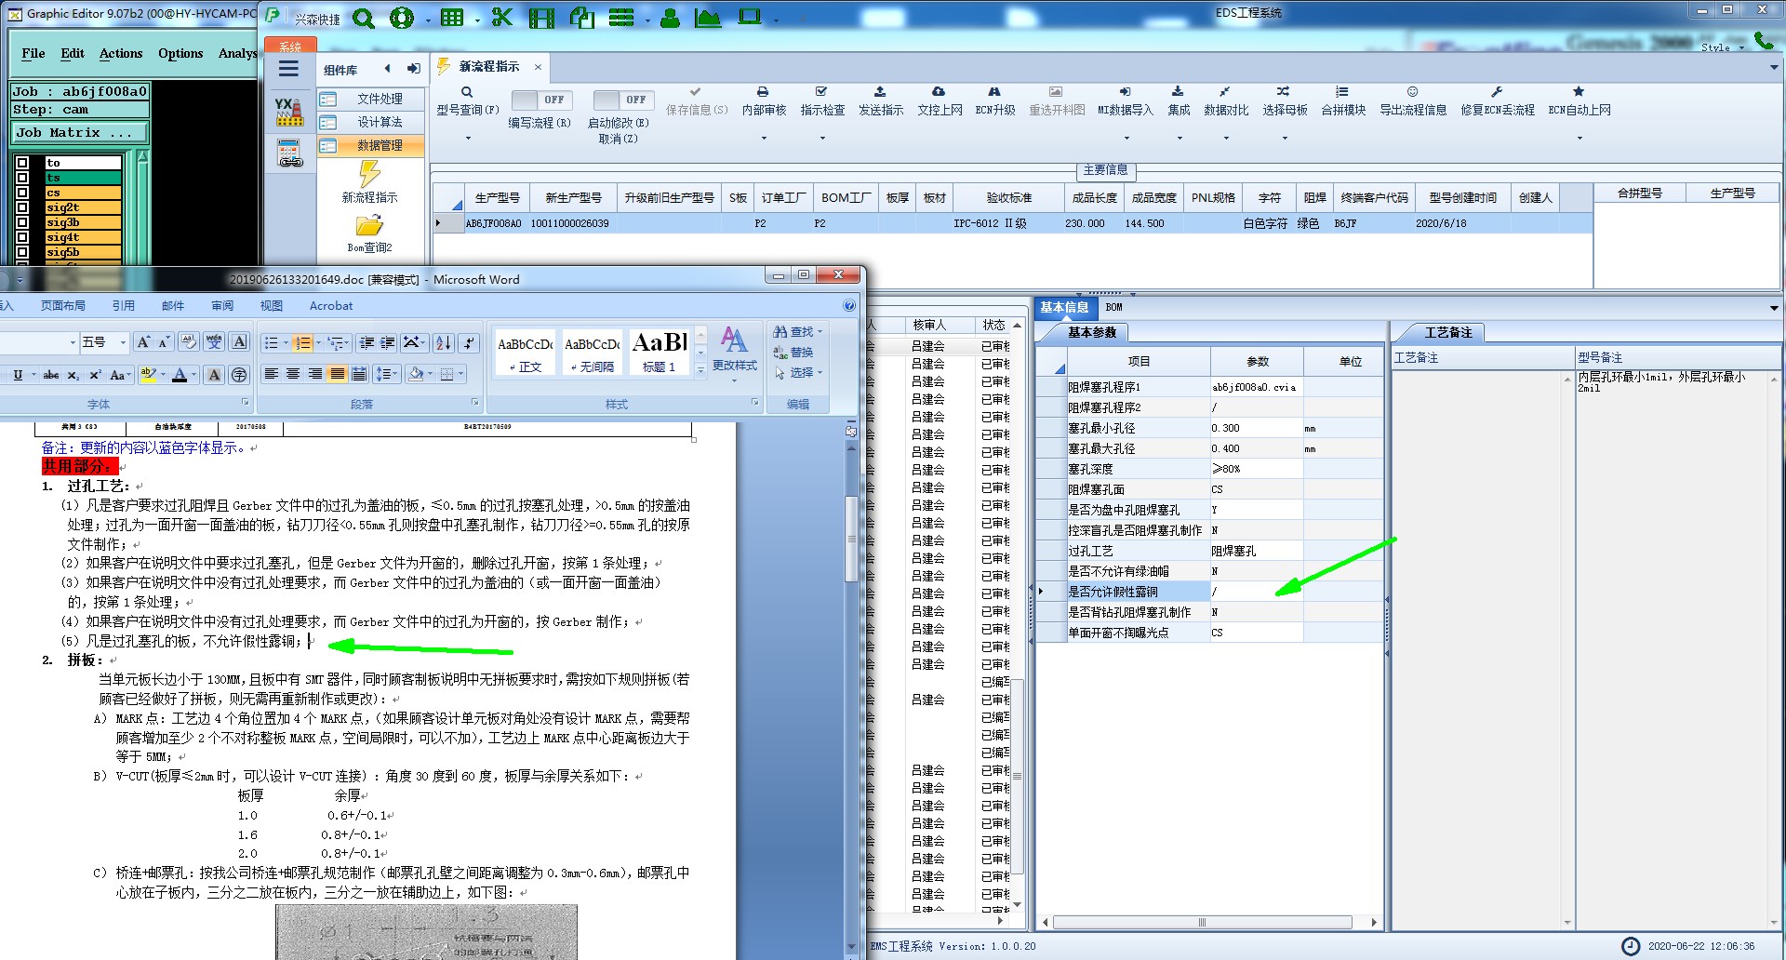The height and width of the screenshot is (960, 1786).
Task: Select the scissors cut icon in EDS toolbar
Action: pyautogui.click(x=502, y=18)
